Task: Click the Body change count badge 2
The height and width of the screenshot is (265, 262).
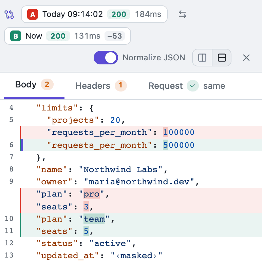Action: (47, 84)
